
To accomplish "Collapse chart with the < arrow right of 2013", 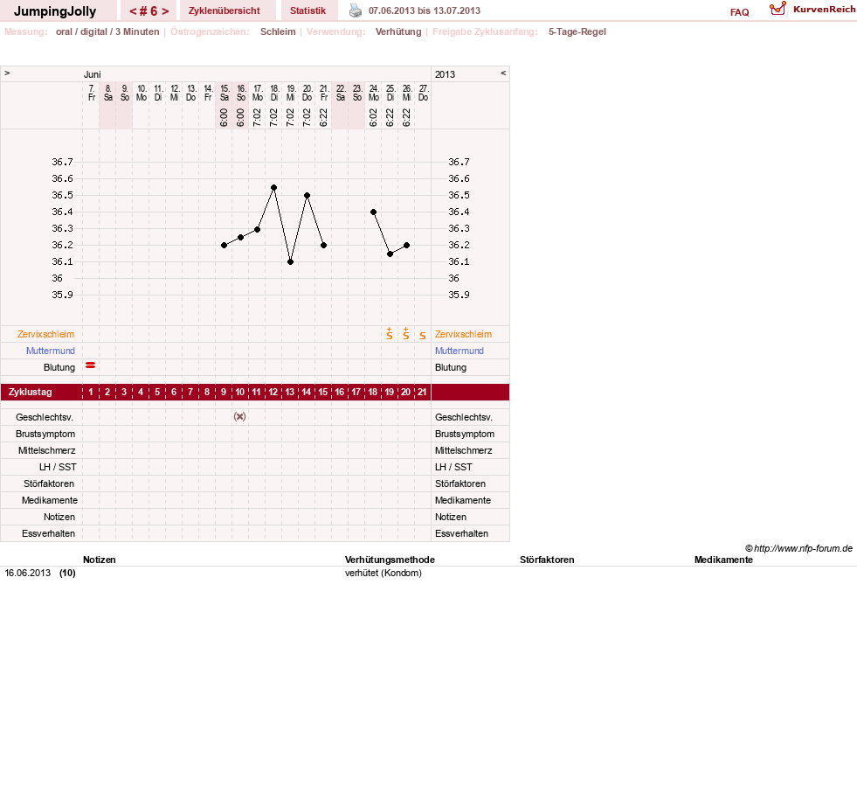I will tap(503, 73).
